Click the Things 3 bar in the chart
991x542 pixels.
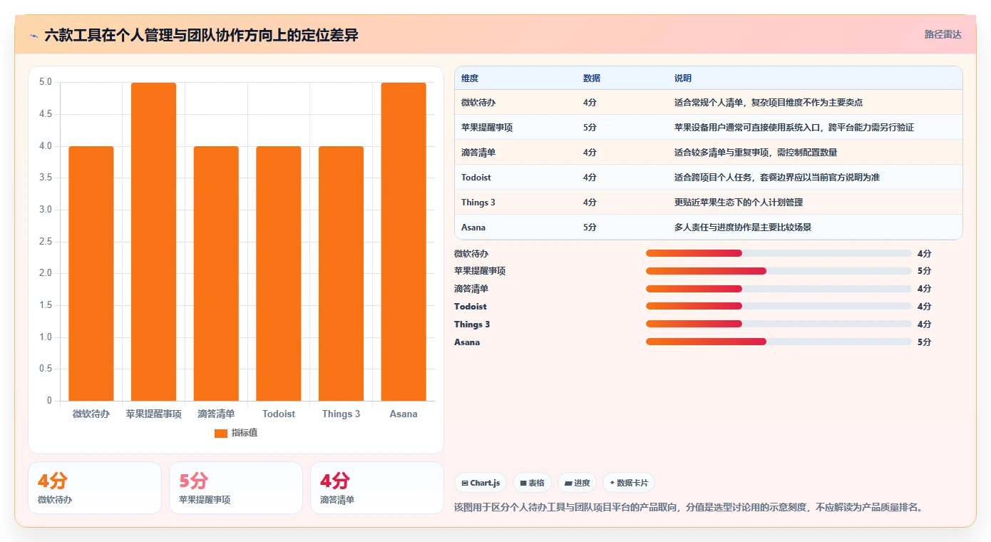(341, 274)
